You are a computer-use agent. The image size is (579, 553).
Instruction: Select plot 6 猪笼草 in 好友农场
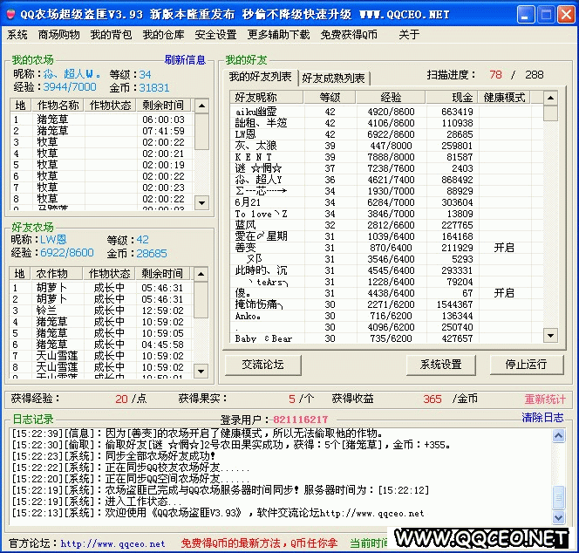(x=101, y=345)
